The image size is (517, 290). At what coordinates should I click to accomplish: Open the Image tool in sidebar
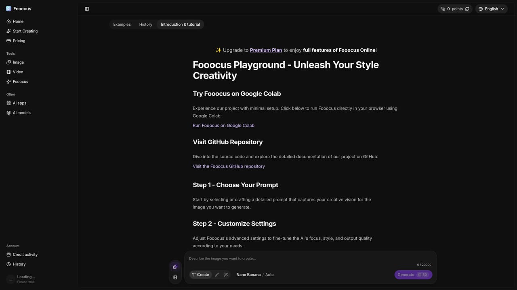[x=39, y=62]
